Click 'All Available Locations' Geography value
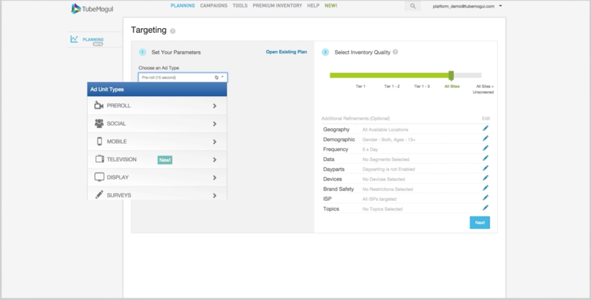This screenshot has height=300, width=591. tap(385, 130)
